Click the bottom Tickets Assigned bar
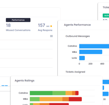This screenshot has width=109, height=105. pos(106,94)
